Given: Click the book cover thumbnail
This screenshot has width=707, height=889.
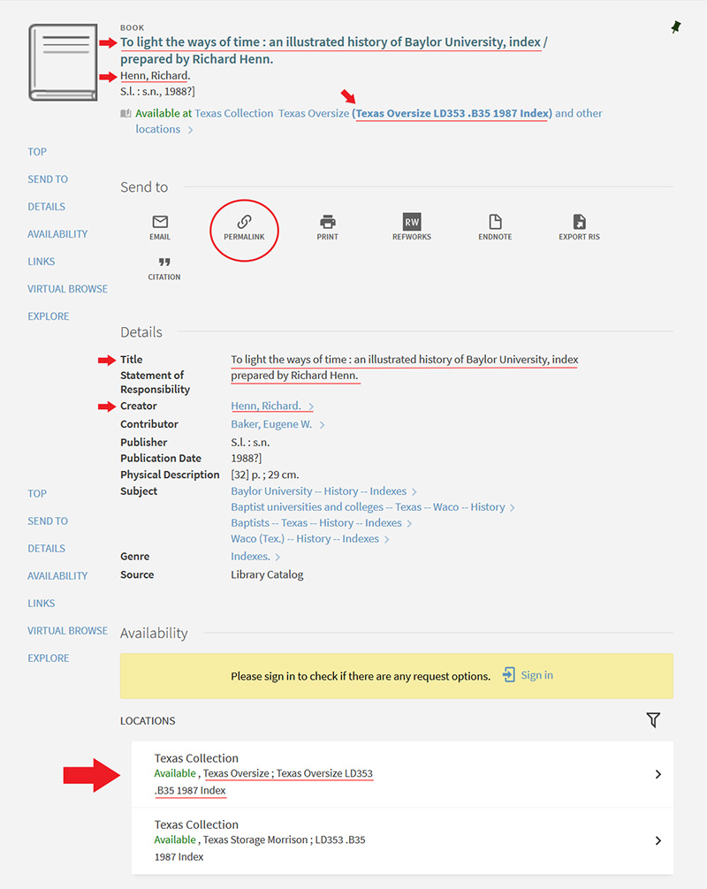Looking at the screenshot, I should tap(63, 63).
